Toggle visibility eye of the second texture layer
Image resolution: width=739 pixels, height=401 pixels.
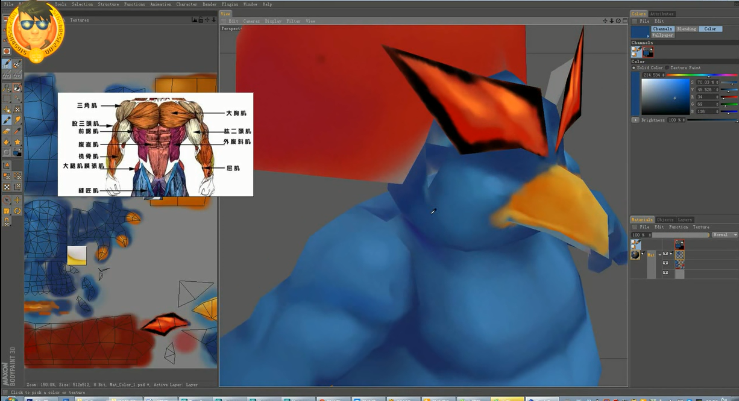tap(665, 263)
